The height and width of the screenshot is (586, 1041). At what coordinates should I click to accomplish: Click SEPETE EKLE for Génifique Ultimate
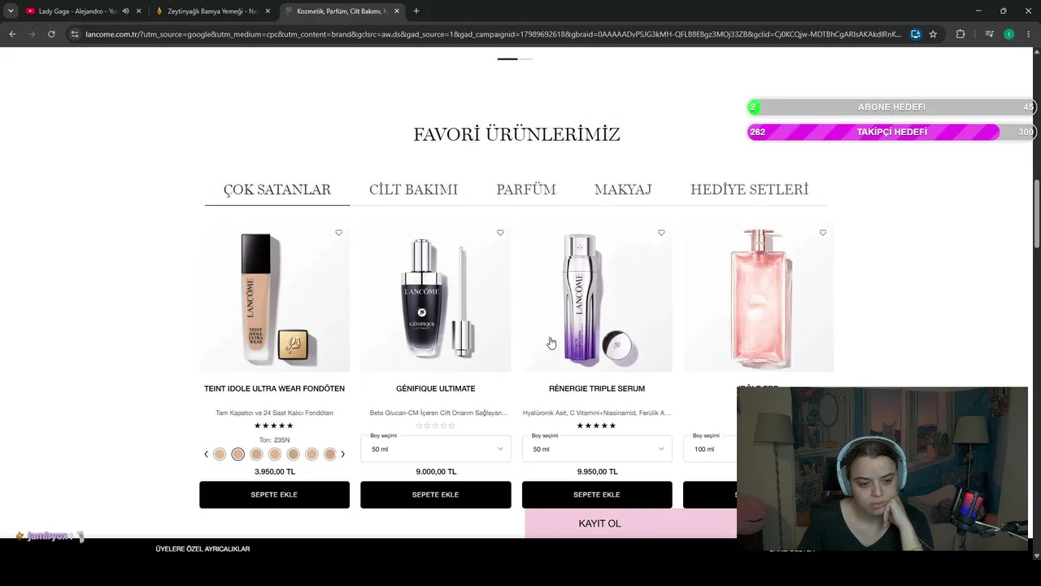436,495
